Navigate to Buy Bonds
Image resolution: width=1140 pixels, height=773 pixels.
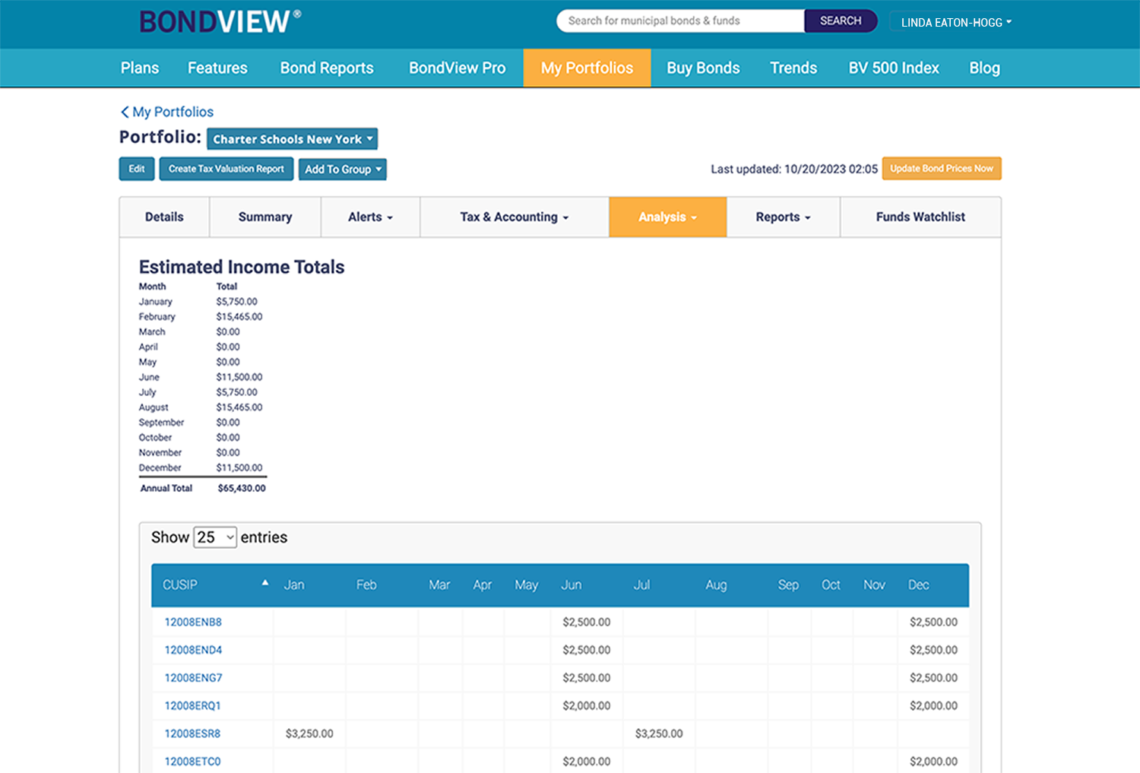[702, 68]
